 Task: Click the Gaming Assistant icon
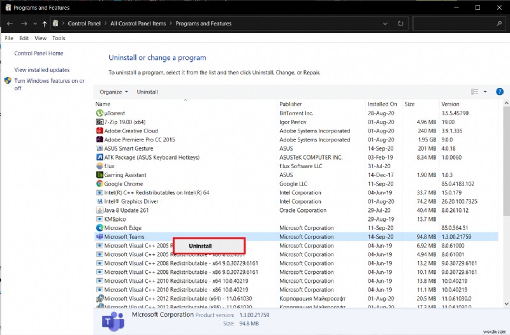click(x=99, y=175)
